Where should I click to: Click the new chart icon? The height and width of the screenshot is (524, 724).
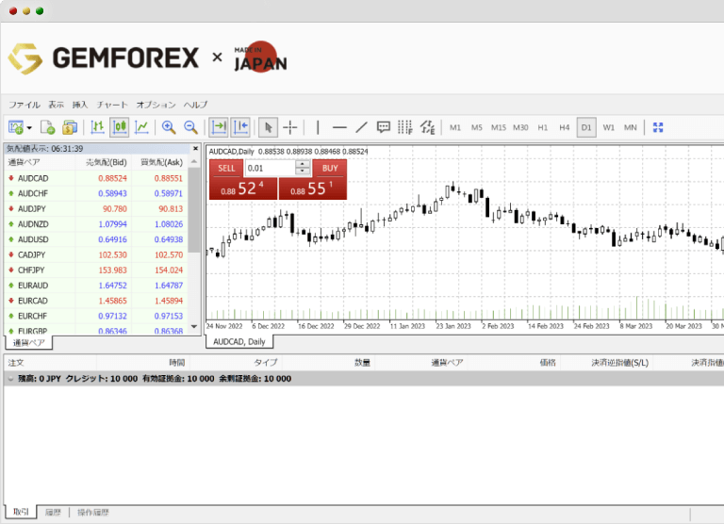pyautogui.click(x=16, y=127)
